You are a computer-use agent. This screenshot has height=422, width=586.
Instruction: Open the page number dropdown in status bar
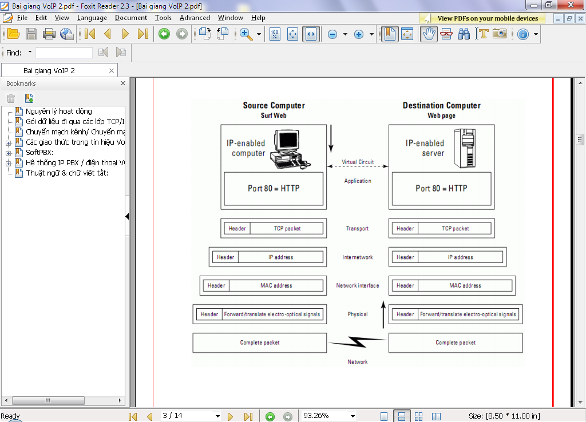217,416
